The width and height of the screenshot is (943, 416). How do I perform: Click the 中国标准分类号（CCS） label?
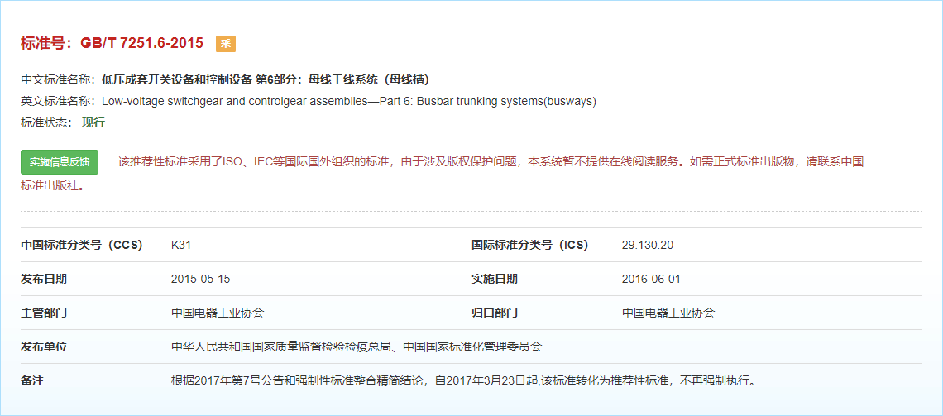click(82, 245)
